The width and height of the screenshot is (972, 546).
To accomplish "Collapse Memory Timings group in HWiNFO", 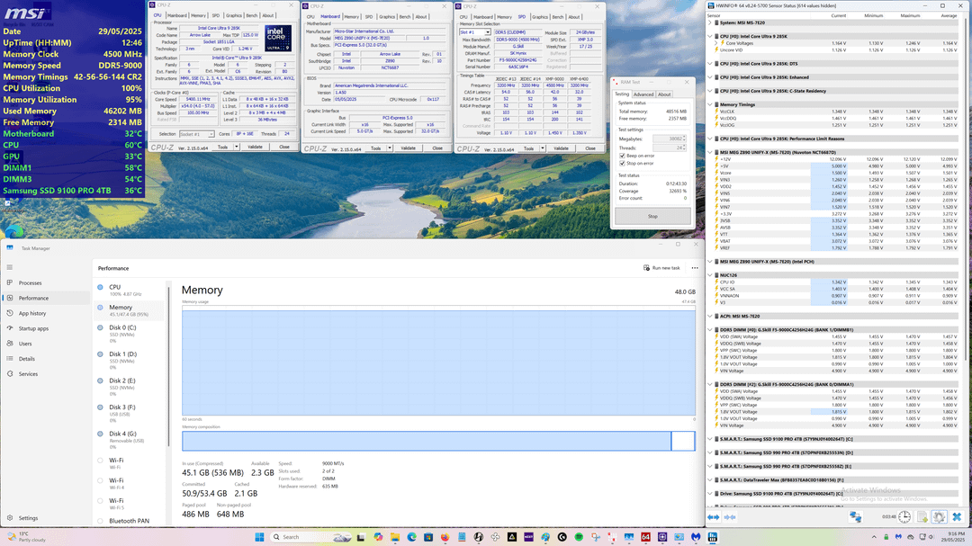I will 710,104.
